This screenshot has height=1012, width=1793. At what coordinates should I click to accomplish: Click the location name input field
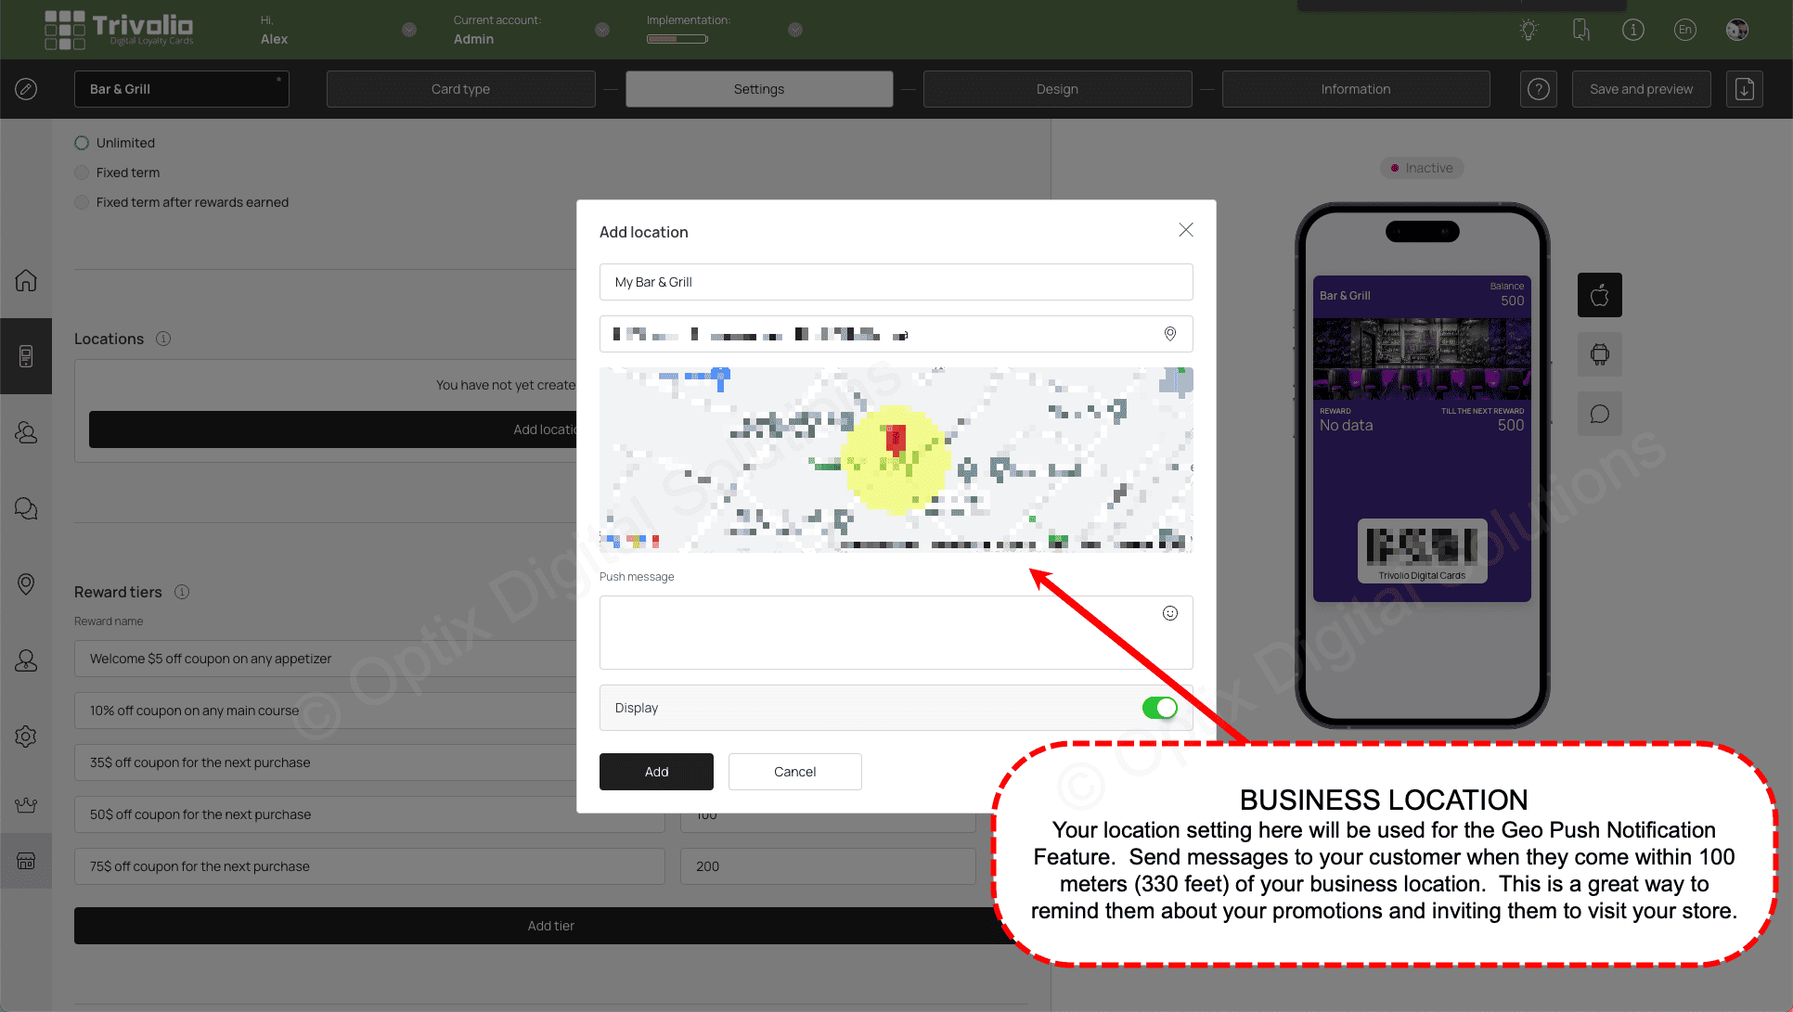click(x=896, y=282)
